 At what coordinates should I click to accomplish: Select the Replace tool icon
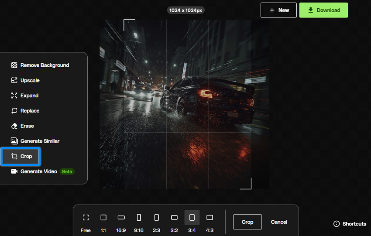(x=14, y=111)
